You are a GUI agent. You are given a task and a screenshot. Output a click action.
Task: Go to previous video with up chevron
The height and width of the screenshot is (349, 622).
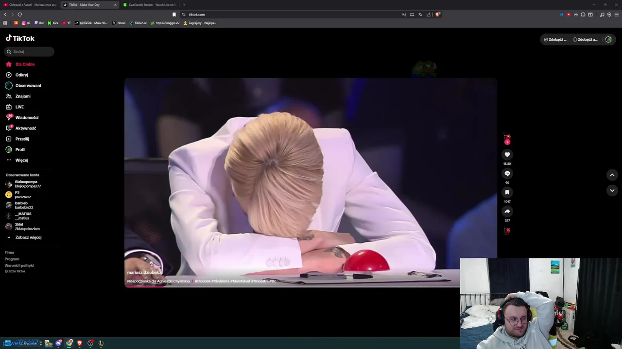coord(612,175)
